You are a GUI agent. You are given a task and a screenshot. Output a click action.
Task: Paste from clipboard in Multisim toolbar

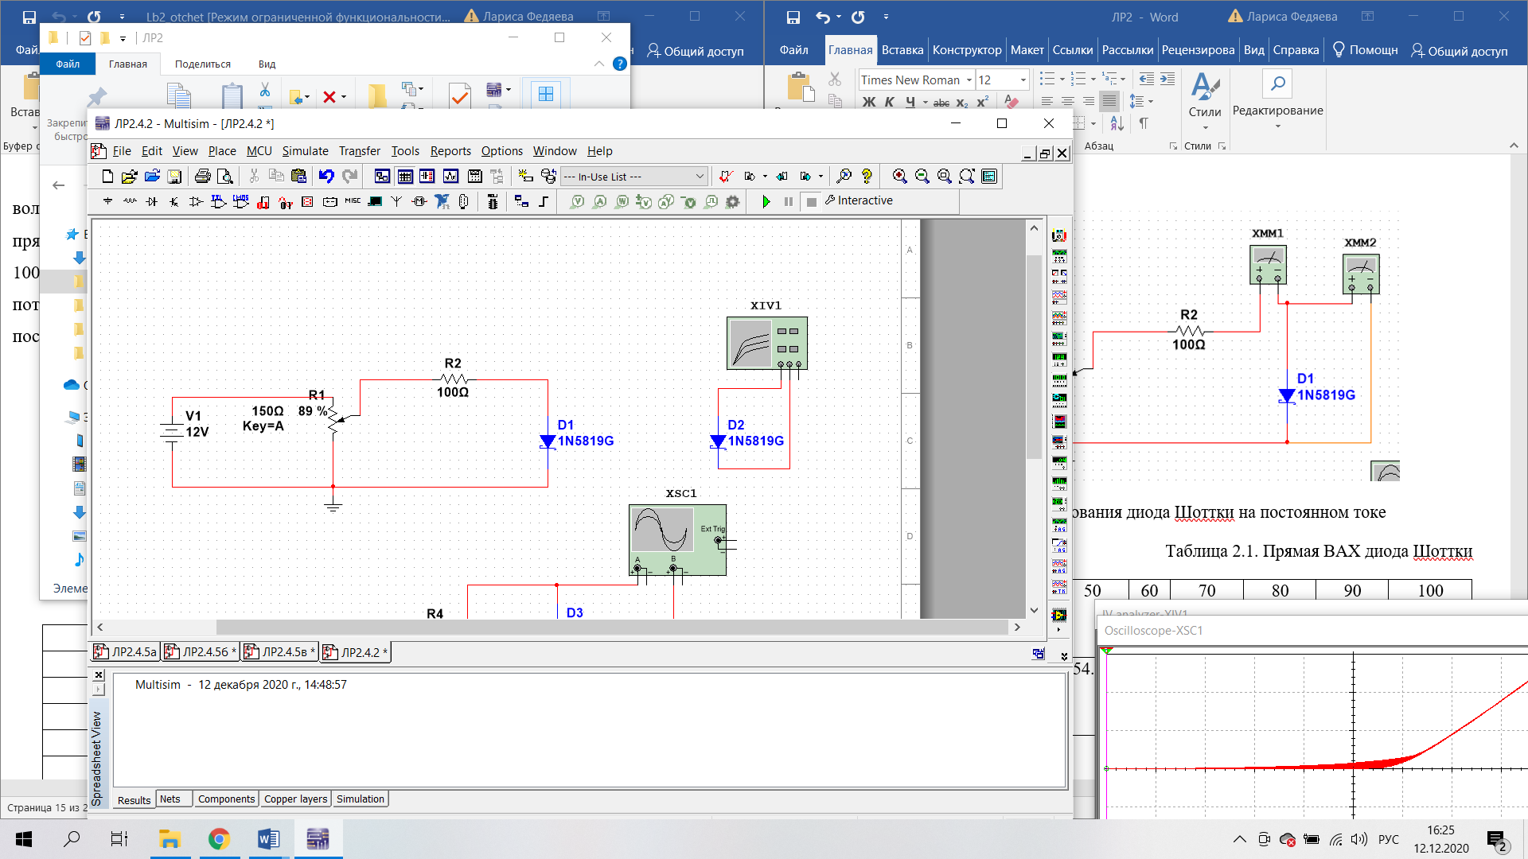(298, 177)
